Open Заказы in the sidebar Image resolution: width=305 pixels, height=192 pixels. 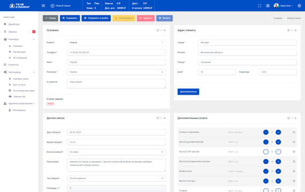13,31
